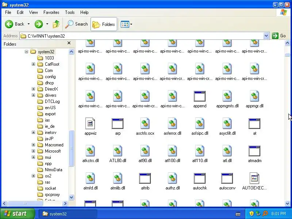
Task: Expand the DirectX folder node
Action: pyautogui.click(x=33, y=89)
